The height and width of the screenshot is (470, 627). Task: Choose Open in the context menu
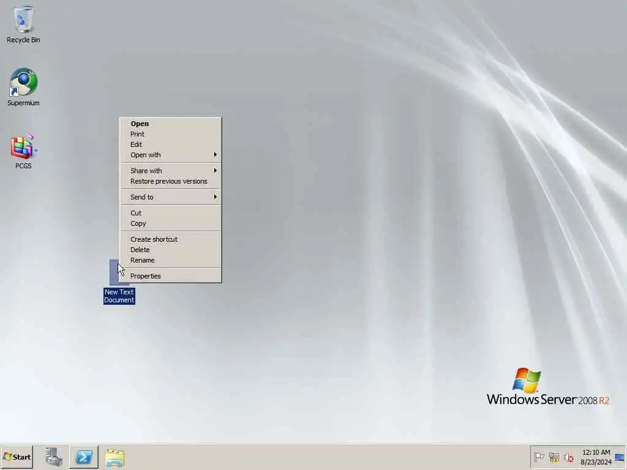point(170,124)
